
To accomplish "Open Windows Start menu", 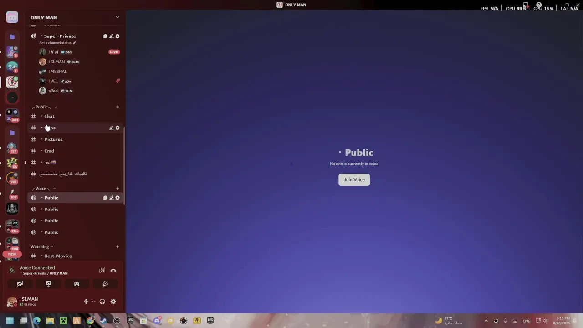I will 10,321.
